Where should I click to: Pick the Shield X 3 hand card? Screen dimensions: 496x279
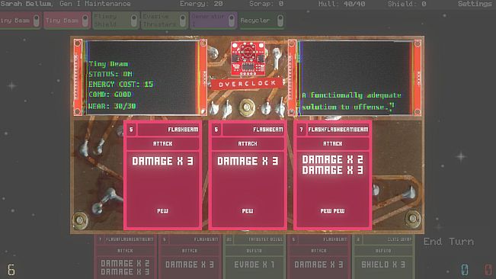tap(383, 257)
